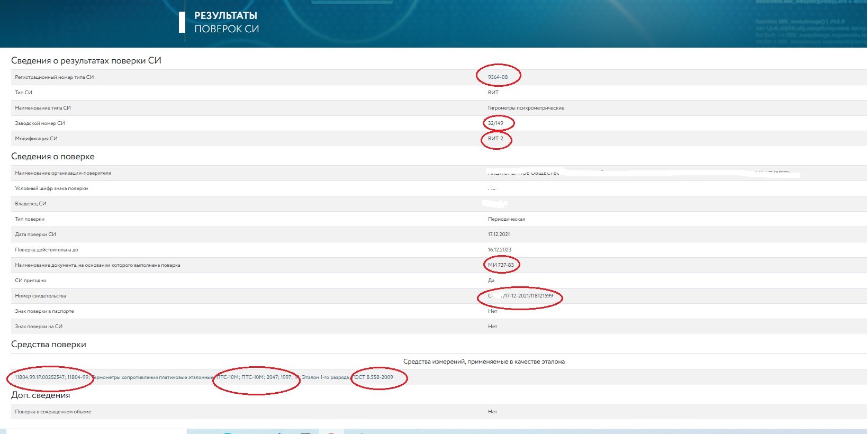Click the Средства поверки section heading

(49, 345)
